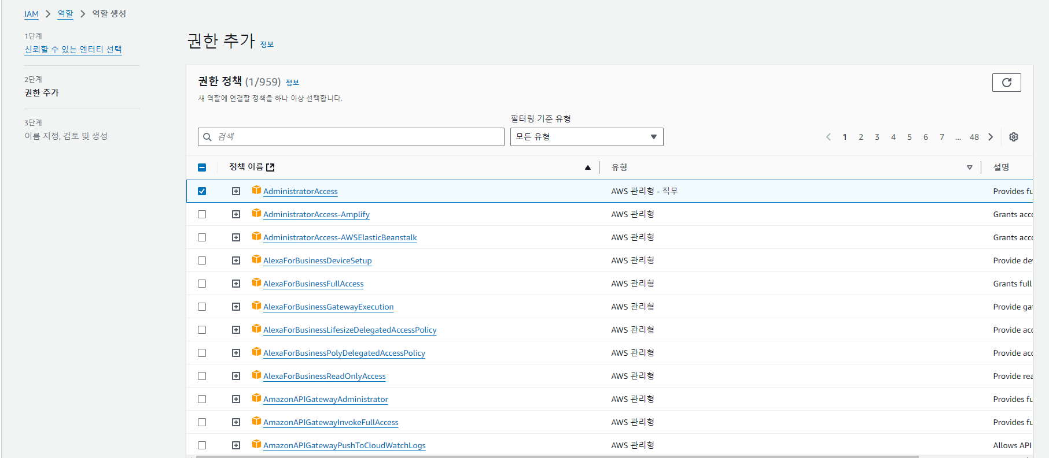This screenshot has width=1049, height=458.
Task: Click policy icon next to AlexaForBusinessDeviceSetup
Action: point(256,259)
